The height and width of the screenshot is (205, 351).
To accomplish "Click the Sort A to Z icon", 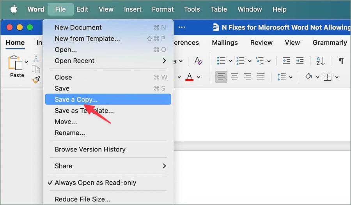I will tap(321, 61).
